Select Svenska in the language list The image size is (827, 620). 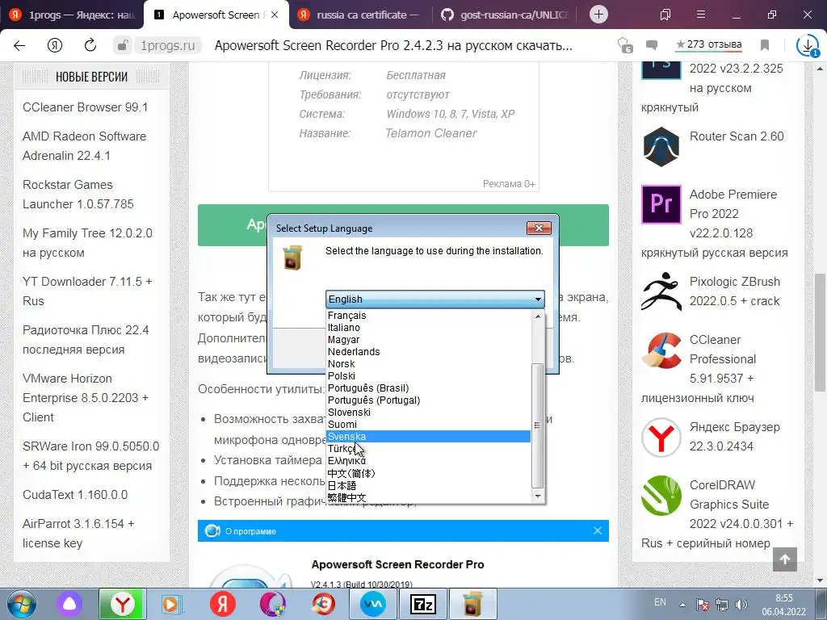click(x=428, y=437)
